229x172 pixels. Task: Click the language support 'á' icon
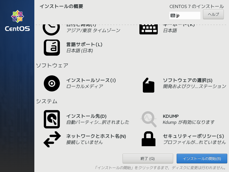click(x=52, y=48)
